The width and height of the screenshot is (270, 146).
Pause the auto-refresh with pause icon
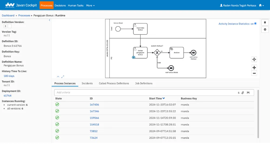tap(265, 22)
